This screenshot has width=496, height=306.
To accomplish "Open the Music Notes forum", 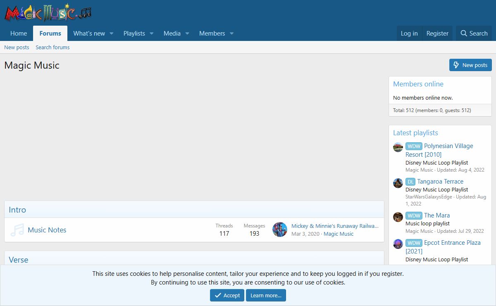I will click(x=47, y=230).
